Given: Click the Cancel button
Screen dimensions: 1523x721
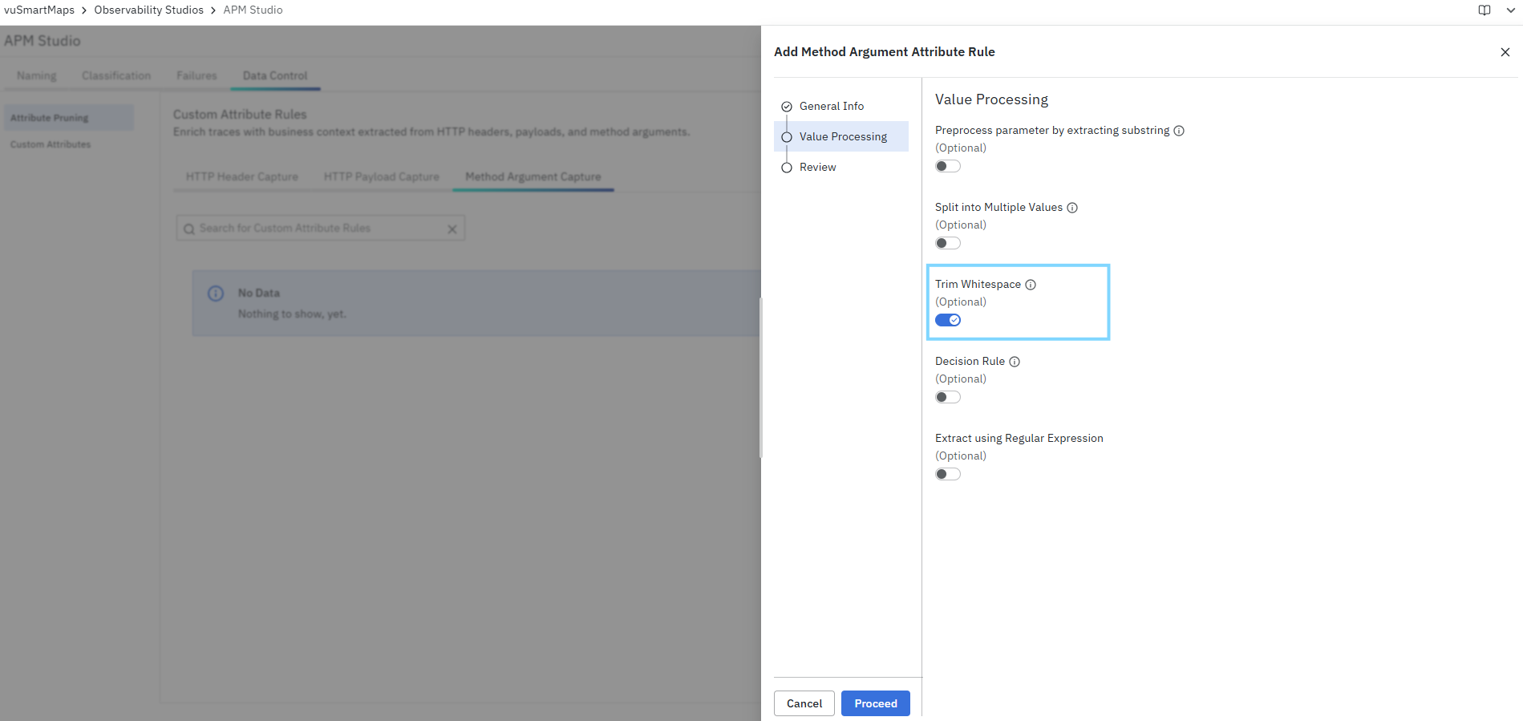Looking at the screenshot, I should (804, 703).
